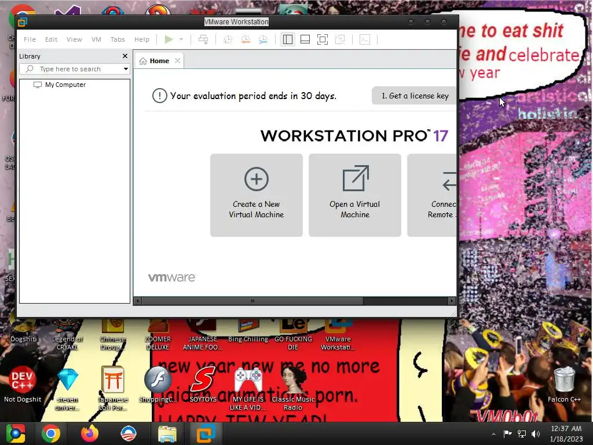Open the Dogshit desktop shortcut
The width and height of the screenshot is (593, 445).
23,331
